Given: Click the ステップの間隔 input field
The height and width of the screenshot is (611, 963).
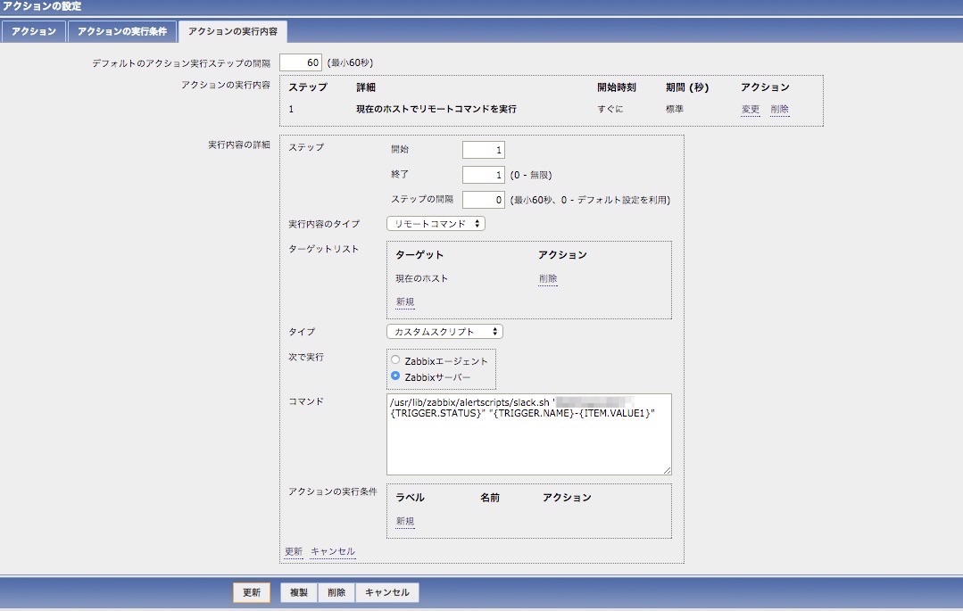Looking at the screenshot, I should coord(484,200).
